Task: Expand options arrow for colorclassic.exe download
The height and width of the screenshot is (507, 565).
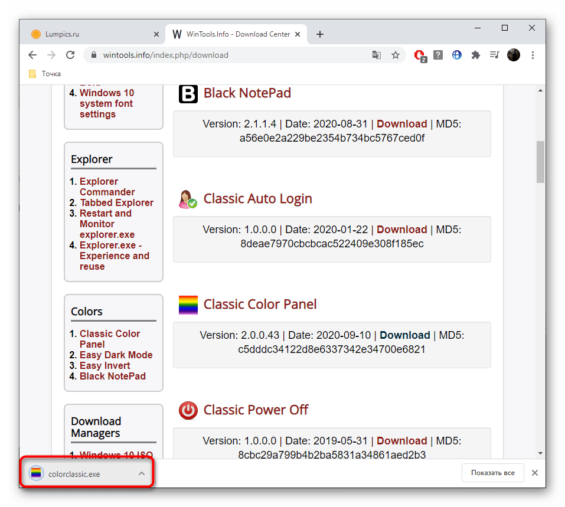Action: coord(141,473)
